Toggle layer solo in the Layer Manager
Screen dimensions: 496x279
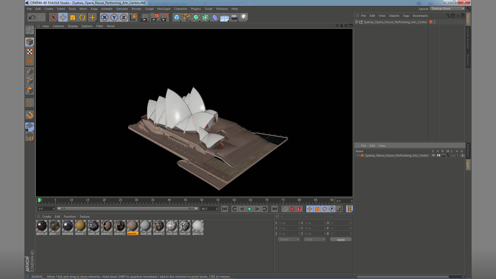433,155
